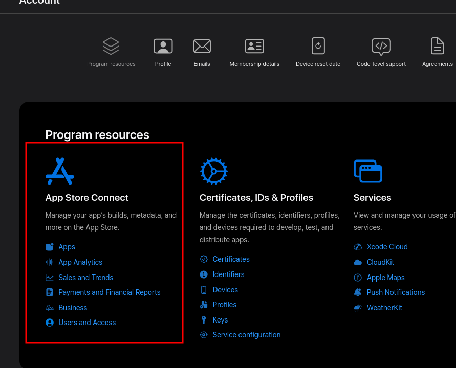Click the Device reset date icon
Screen dimensions: 456x368
318,46
